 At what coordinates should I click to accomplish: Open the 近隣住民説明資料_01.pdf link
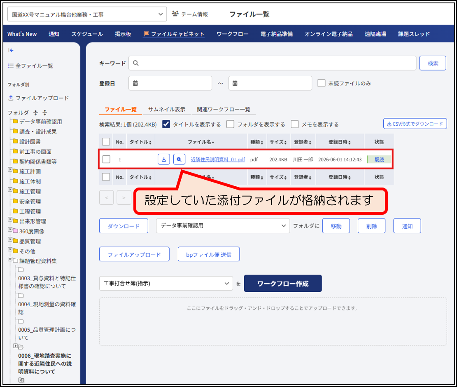(x=218, y=159)
